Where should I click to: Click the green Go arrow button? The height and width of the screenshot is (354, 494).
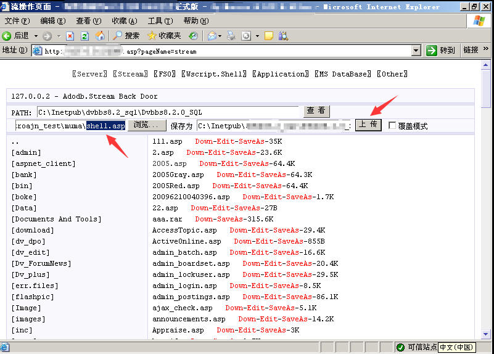pos(431,51)
